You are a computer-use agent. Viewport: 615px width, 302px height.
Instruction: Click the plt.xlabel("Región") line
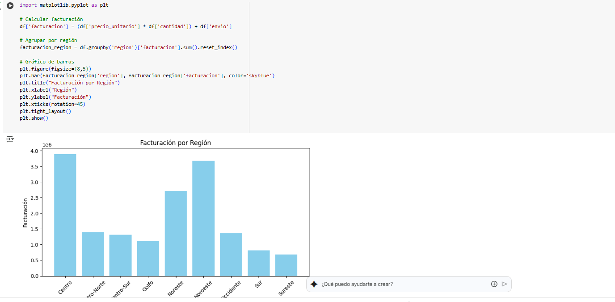48,90
